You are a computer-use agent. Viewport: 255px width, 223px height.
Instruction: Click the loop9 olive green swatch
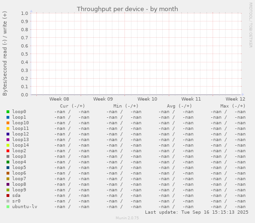8,190
